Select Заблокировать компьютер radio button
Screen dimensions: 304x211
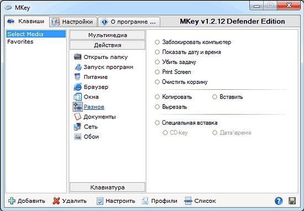(157, 42)
